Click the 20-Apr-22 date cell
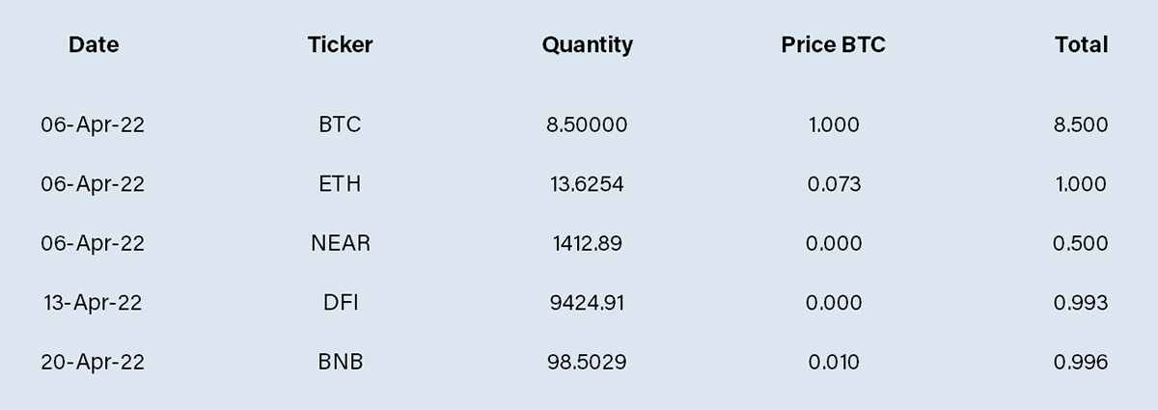 pos(93,363)
